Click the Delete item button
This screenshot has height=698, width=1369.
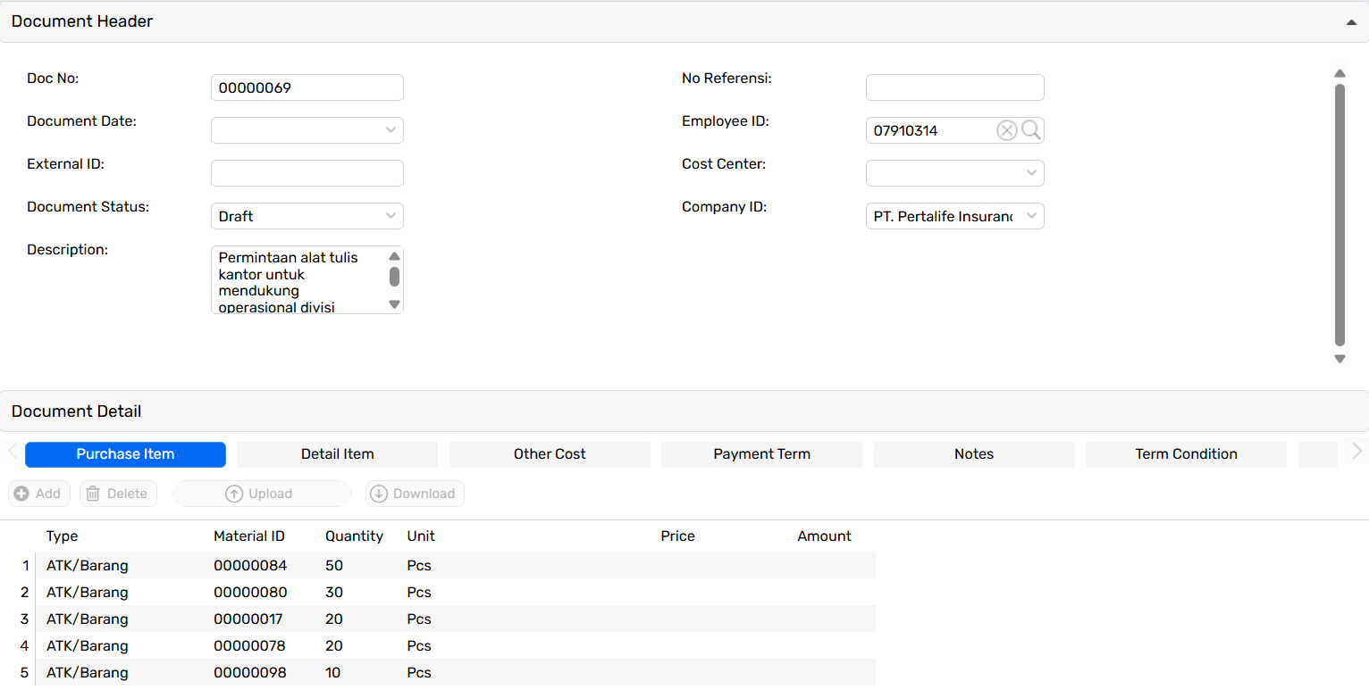[x=118, y=494]
